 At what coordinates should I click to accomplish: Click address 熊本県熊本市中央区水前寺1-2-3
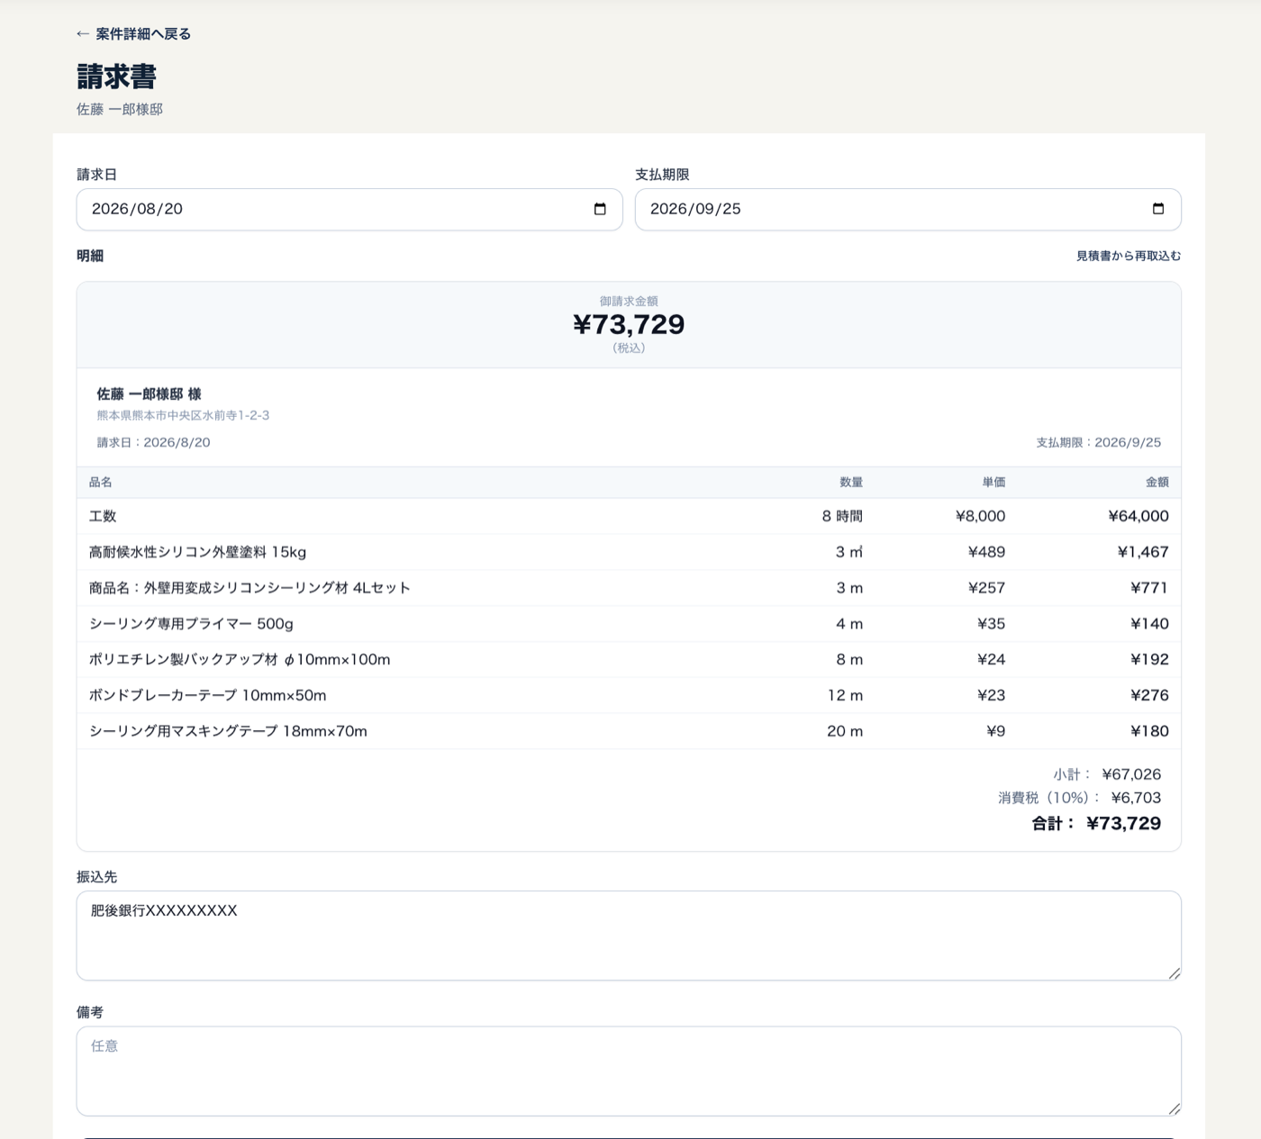click(x=183, y=415)
